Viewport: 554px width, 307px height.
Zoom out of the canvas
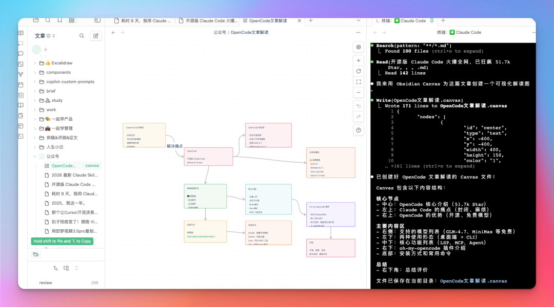point(358,93)
